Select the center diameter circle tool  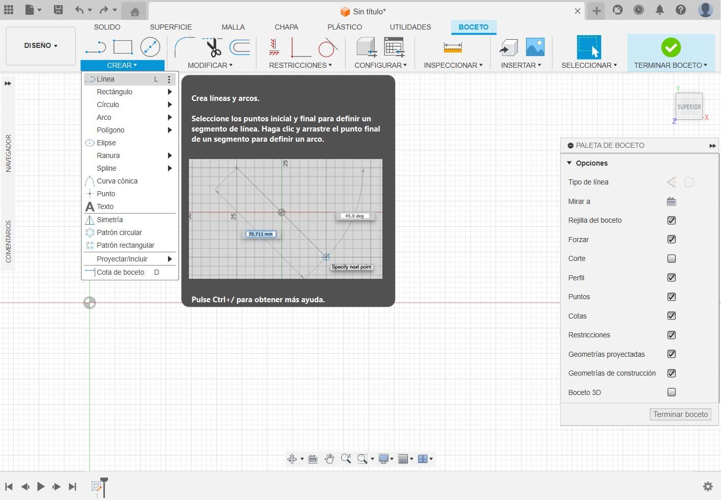pyautogui.click(x=150, y=47)
